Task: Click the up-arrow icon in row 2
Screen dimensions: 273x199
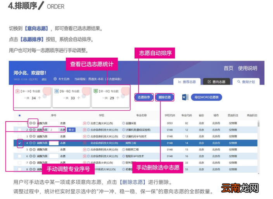Action: coord(31,130)
